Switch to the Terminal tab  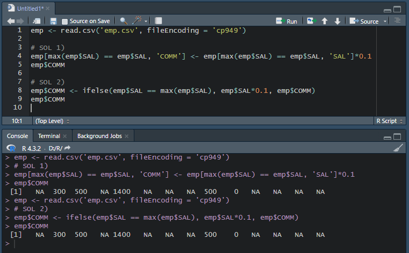pyautogui.click(x=49, y=136)
